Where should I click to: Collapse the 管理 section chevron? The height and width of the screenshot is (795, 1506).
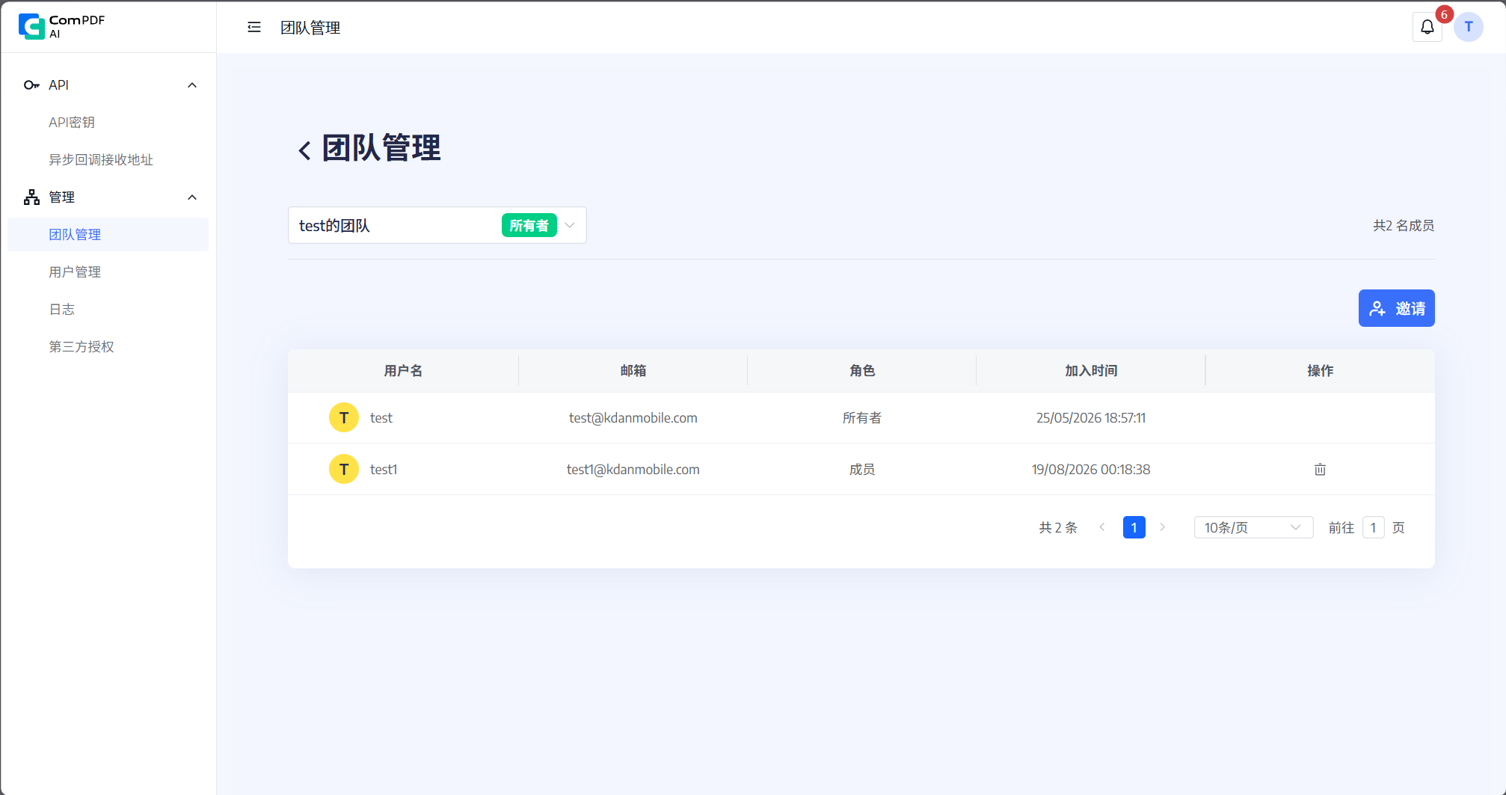(192, 197)
